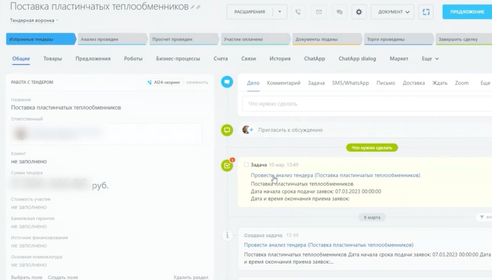Click the copy link icon beside title

click(198, 7)
